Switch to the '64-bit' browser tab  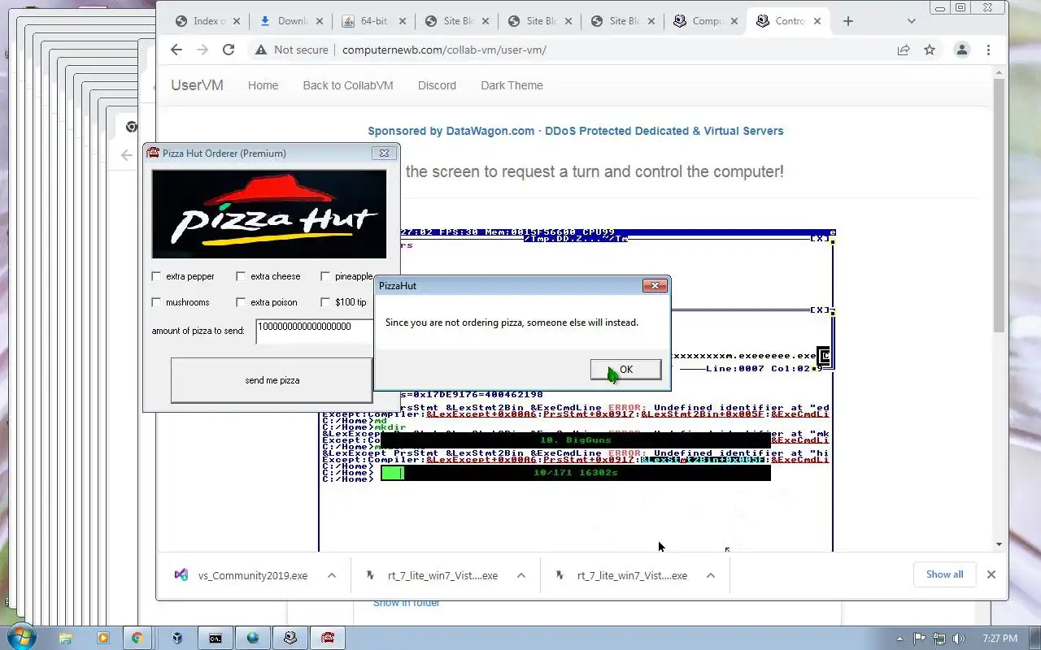373,21
